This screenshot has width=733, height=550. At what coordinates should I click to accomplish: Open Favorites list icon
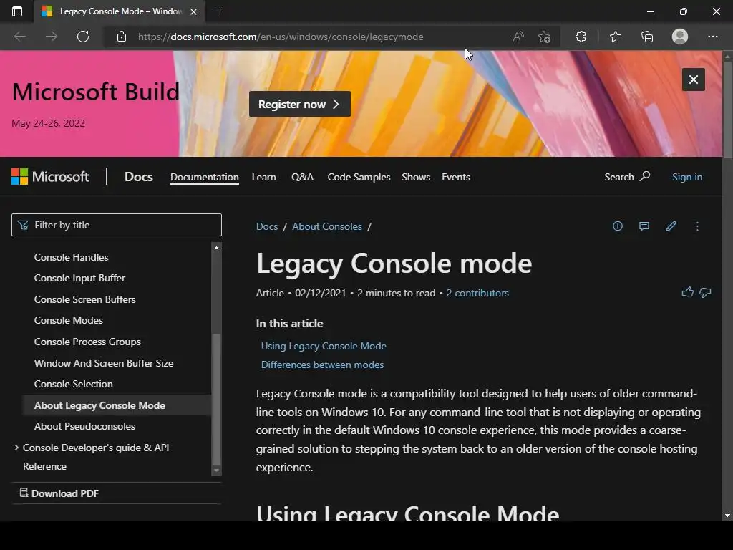tap(616, 37)
